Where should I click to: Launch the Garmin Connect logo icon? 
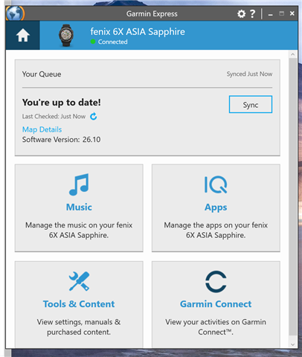(x=216, y=282)
